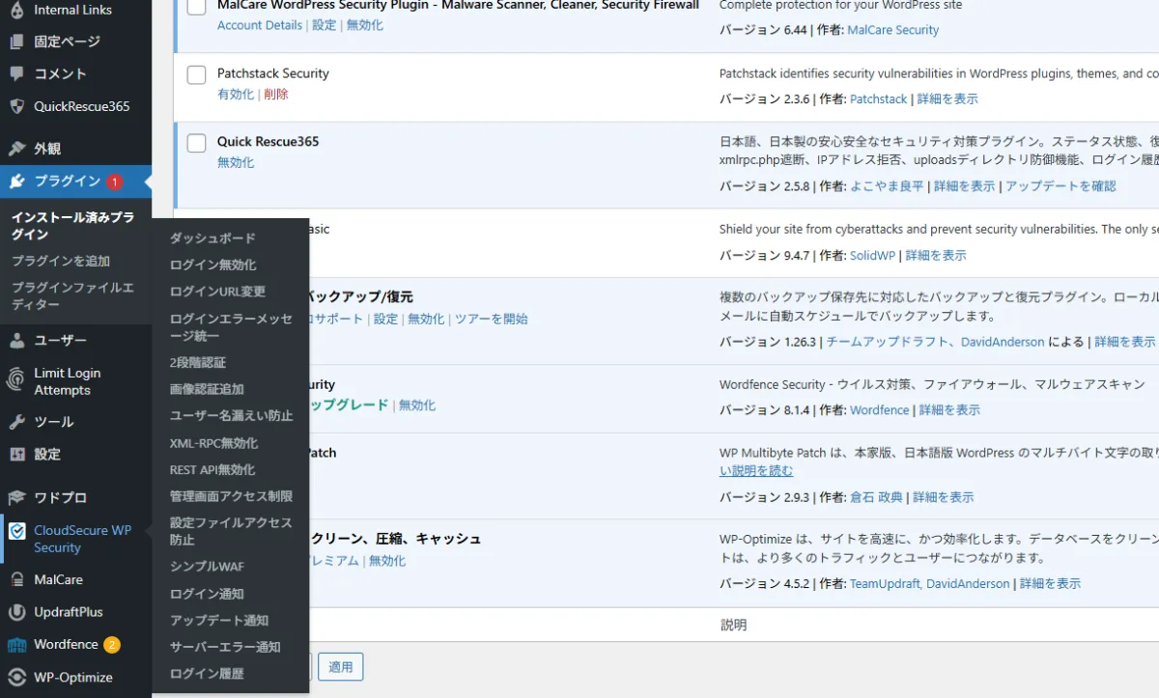
Task: Click the Wordfence sidebar icon
Action: [16, 644]
